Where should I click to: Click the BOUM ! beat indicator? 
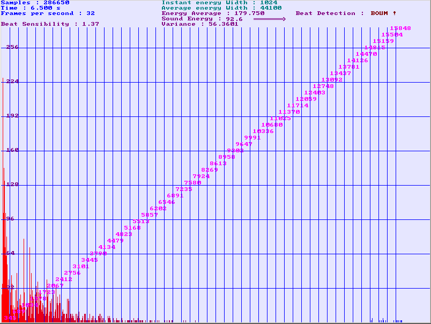(383, 13)
